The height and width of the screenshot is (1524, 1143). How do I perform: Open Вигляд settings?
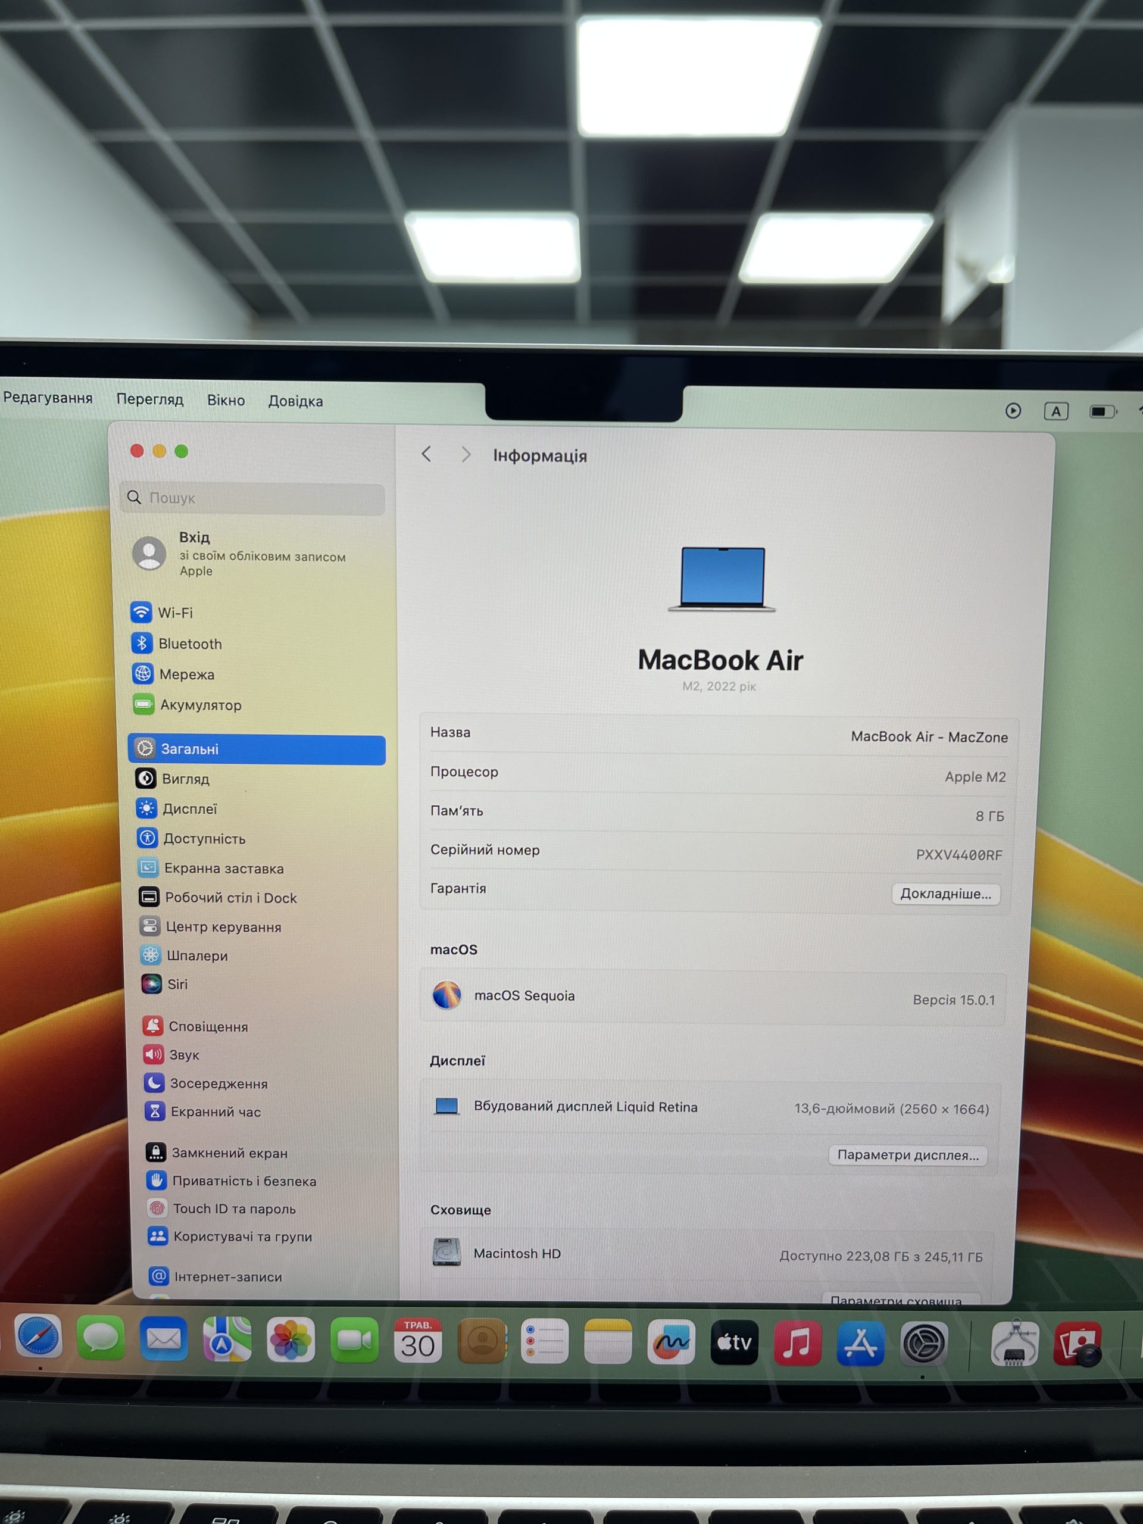172,779
